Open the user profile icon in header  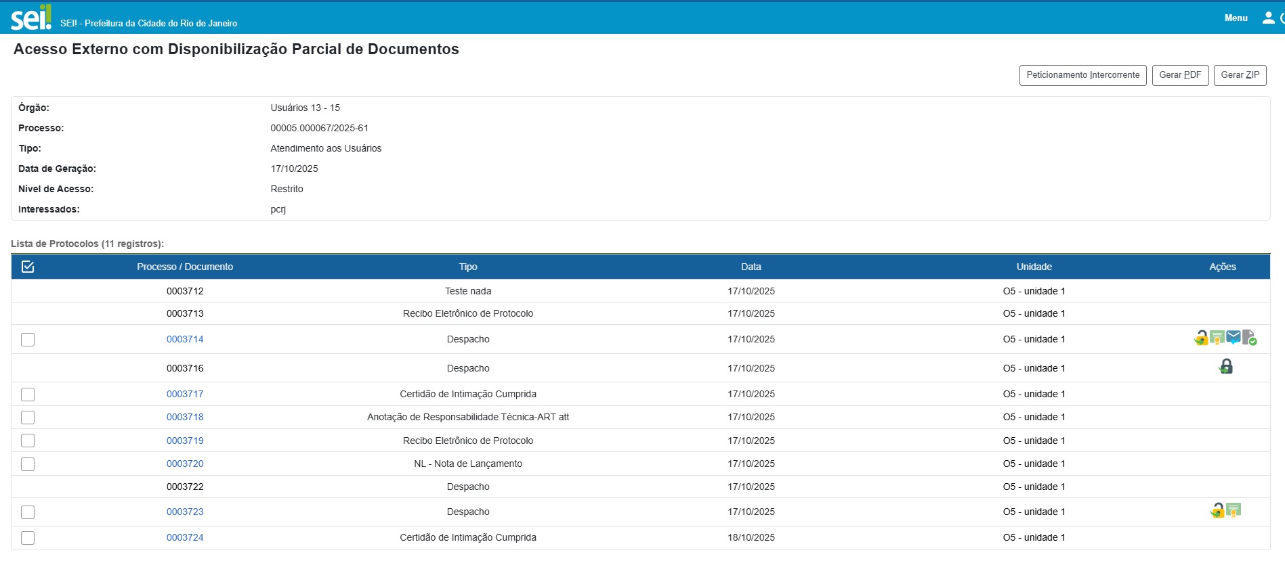coord(1269,18)
